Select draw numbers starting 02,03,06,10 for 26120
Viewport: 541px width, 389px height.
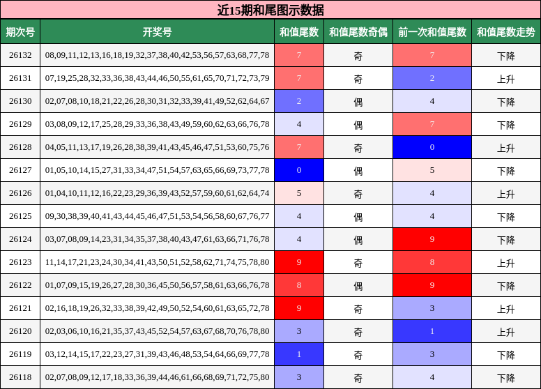(x=158, y=331)
